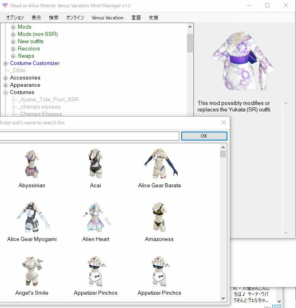Click the Alice Gear Barata name label

click(160, 185)
